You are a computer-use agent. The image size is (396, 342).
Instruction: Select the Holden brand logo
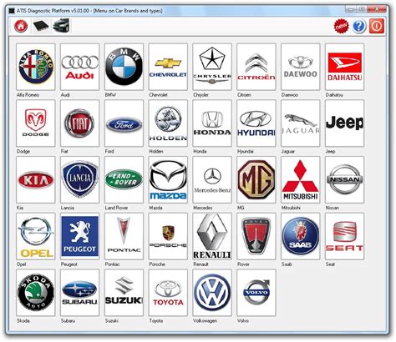(x=168, y=123)
